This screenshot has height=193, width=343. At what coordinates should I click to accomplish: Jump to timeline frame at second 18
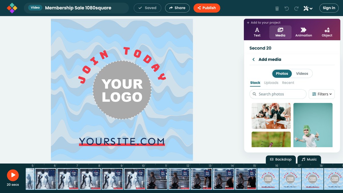click(x=313, y=179)
